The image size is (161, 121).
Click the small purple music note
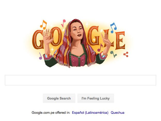40,56
